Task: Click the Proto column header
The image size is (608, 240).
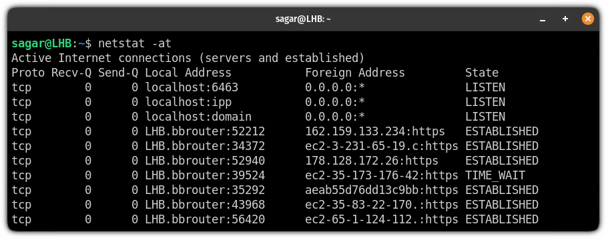Action: click(28, 73)
